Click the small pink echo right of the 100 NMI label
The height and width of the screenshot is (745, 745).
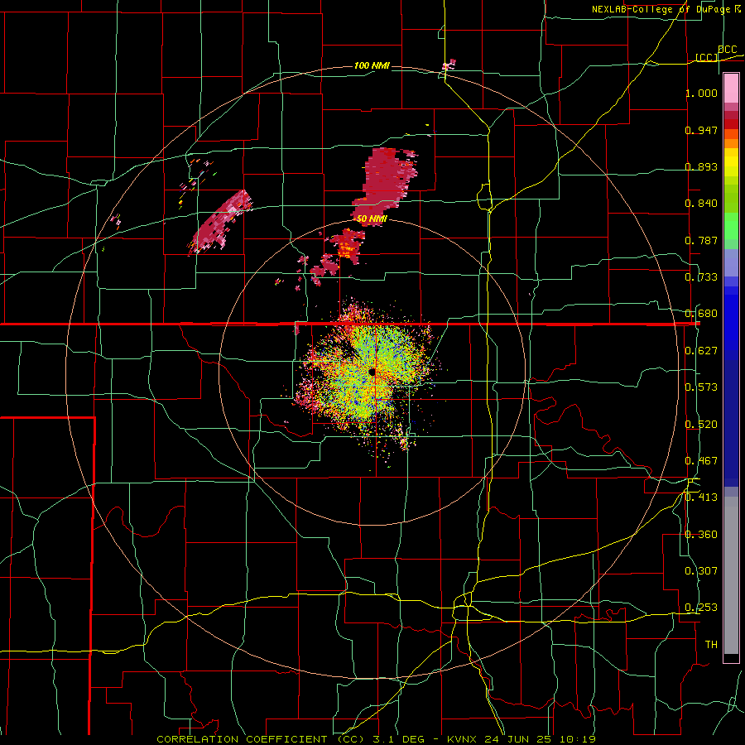pos(449,64)
